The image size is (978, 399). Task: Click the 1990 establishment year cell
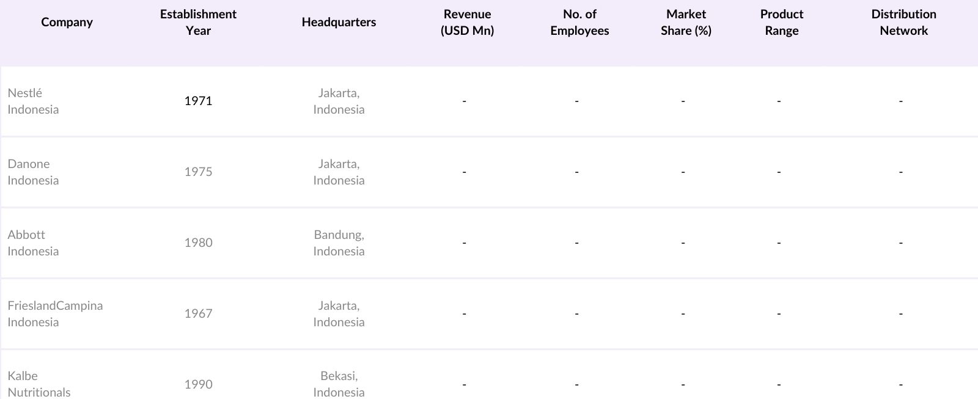(x=198, y=384)
